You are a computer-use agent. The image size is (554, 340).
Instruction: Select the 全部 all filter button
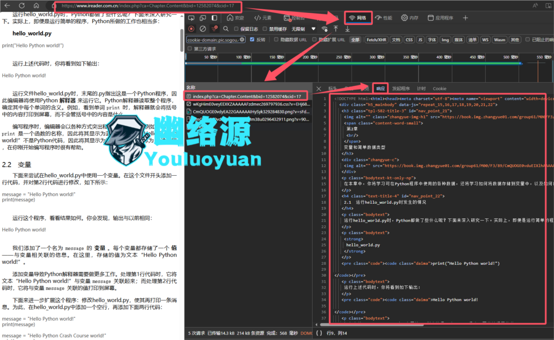pyautogui.click(x=355, y=40)
